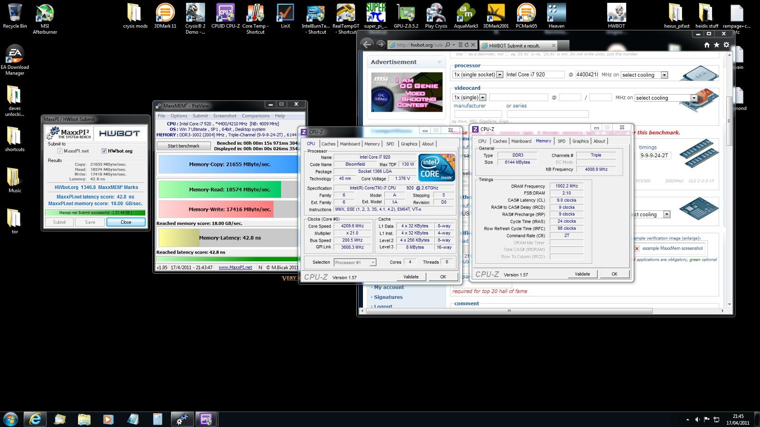760x427 pixels.
Task: Open the Crysis 2 Demo desktop shortcut
Action: (195, 19)
